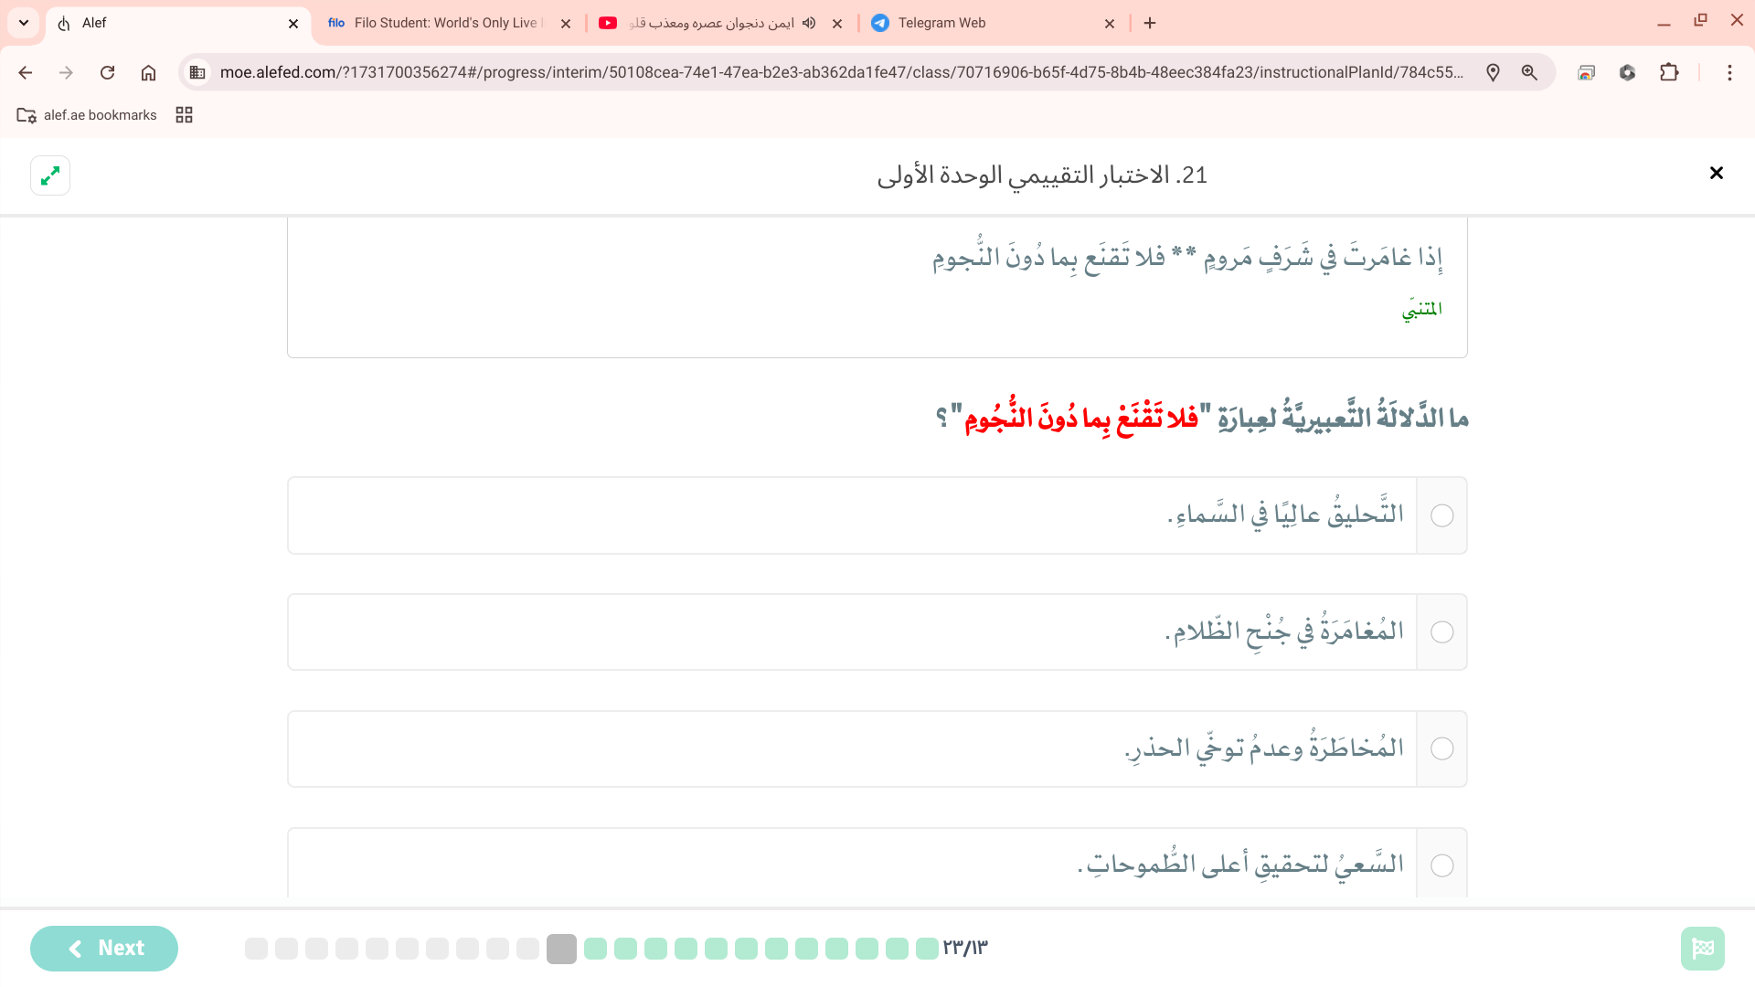The height and width of the screenshot is (987, 1755).
Task: Click the zoom magnifier icon in address bar
Action: (1529, 72)
